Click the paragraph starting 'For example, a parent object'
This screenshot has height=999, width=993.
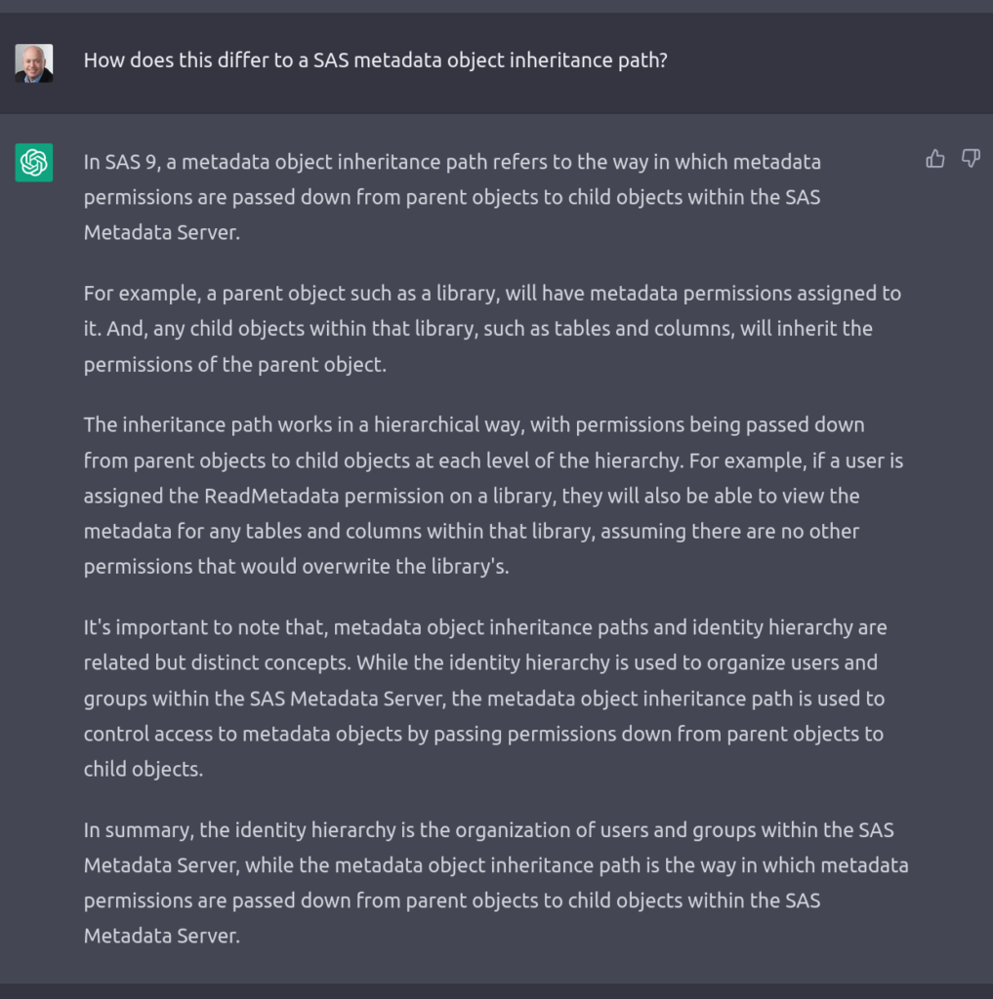[492, 329]
